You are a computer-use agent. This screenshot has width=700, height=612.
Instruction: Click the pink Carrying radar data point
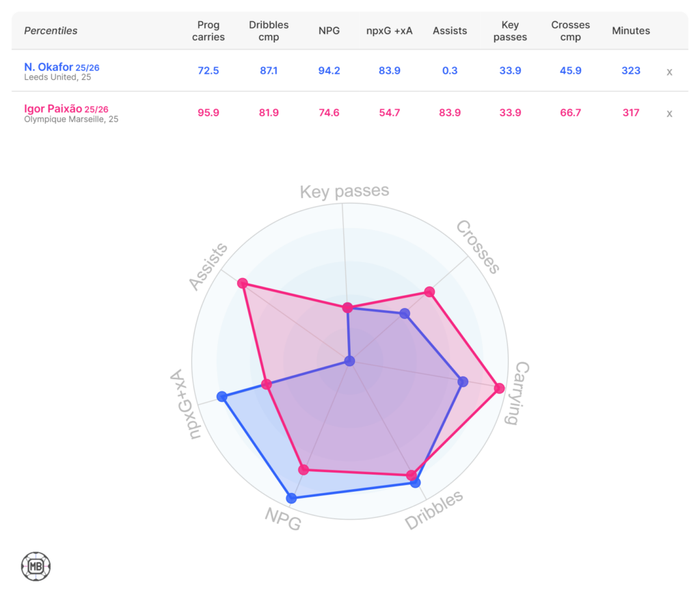(x=499, y=389)
